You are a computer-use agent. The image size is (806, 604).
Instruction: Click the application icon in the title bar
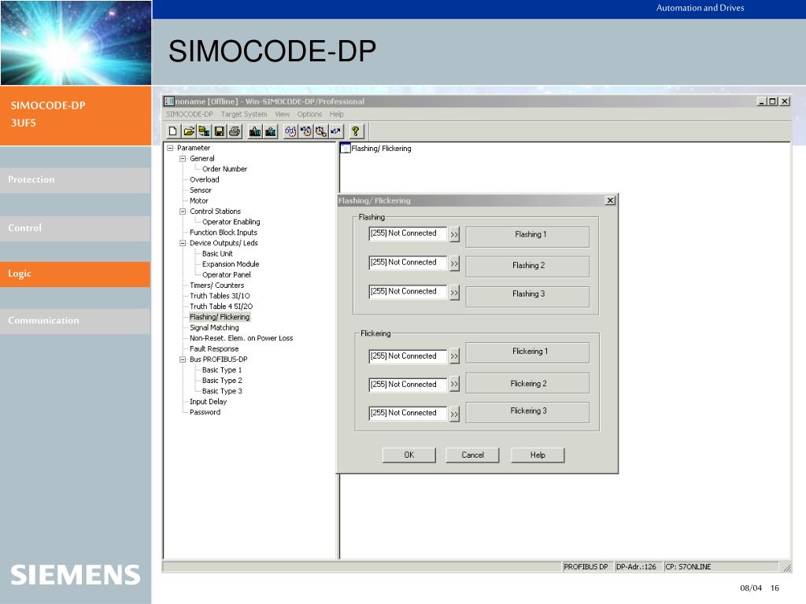[x=169, y=101]
